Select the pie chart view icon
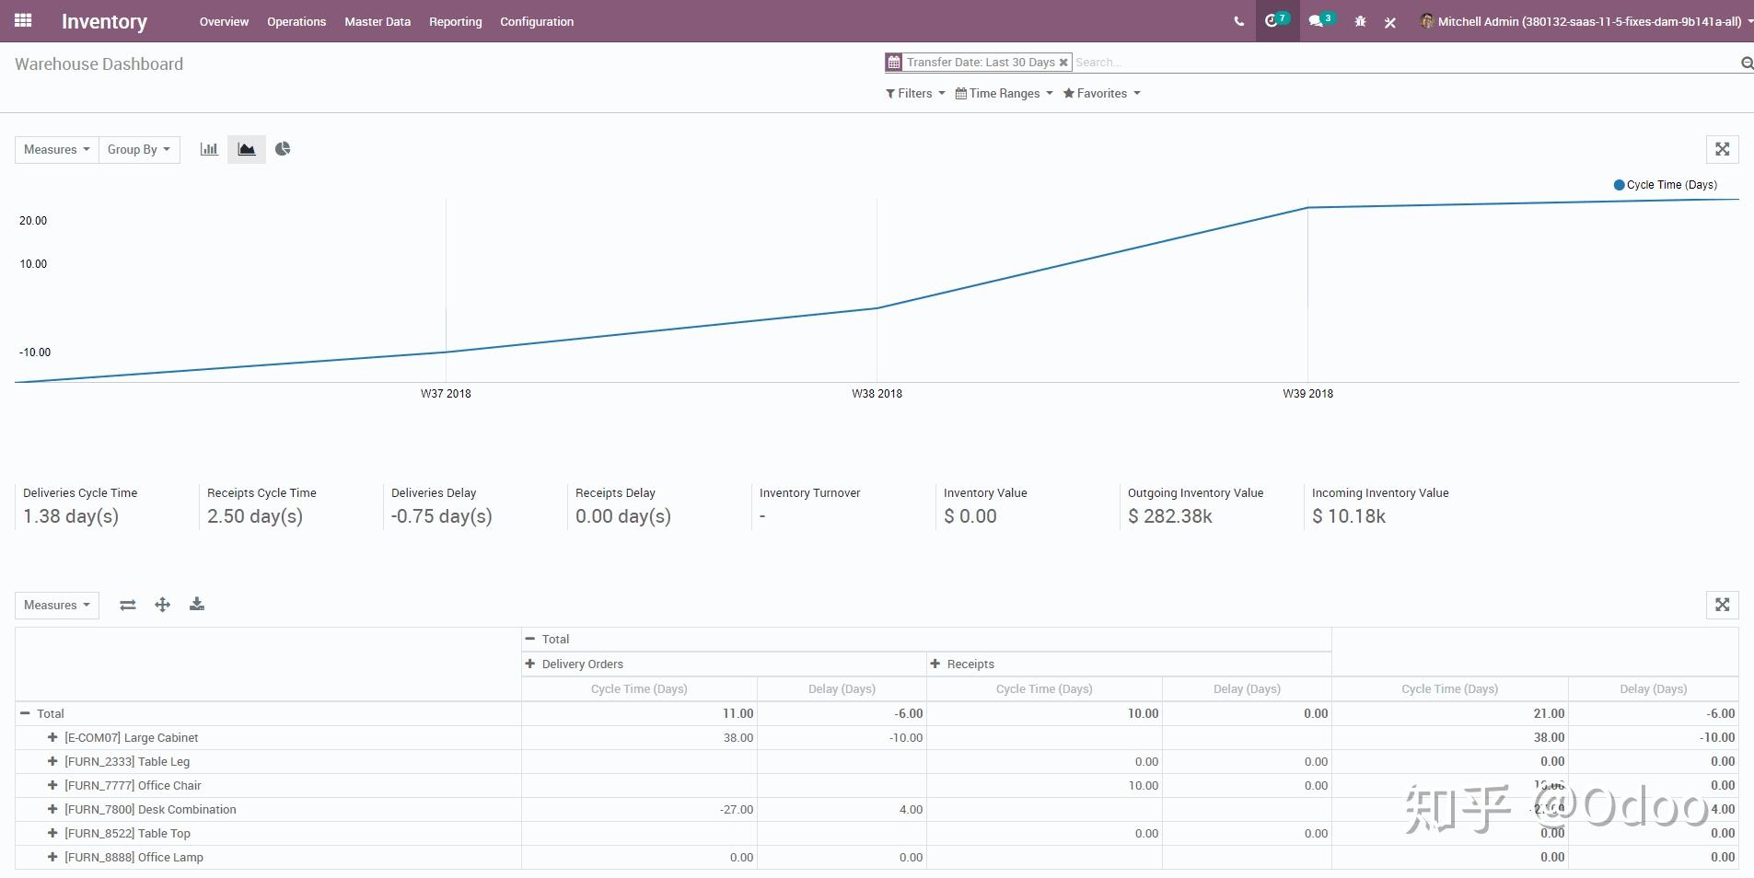Viewport: 1754px width, 878px height. (283, 148)
